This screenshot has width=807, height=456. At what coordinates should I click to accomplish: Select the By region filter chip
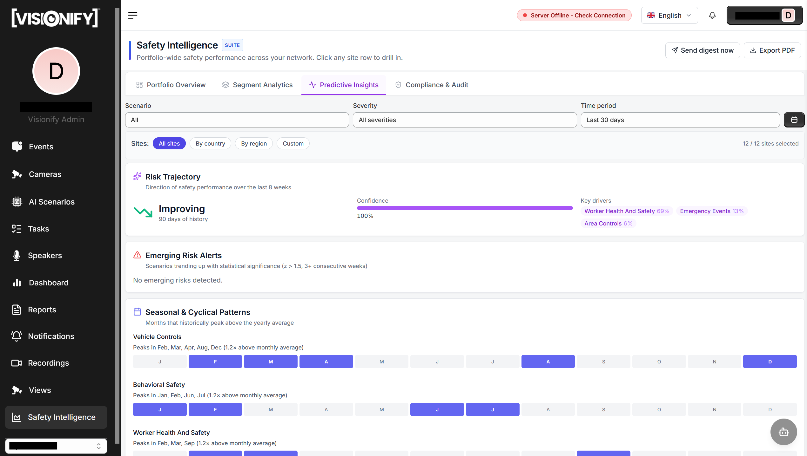pyautogui.click(x=254, y=143)
